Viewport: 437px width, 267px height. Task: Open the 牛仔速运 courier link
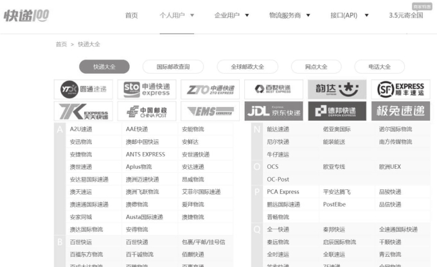click(x=278, y=154)
